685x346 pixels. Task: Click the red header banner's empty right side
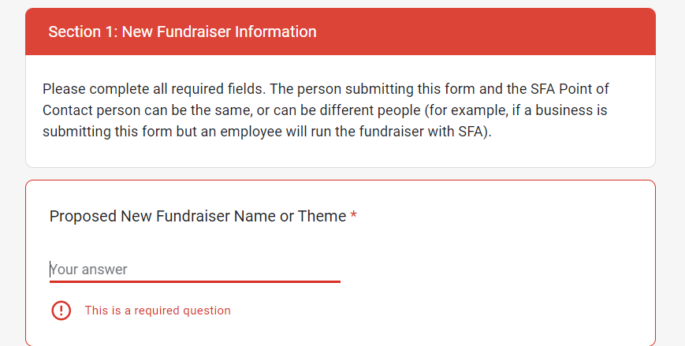pyautogui.click(x=485, y=32)
